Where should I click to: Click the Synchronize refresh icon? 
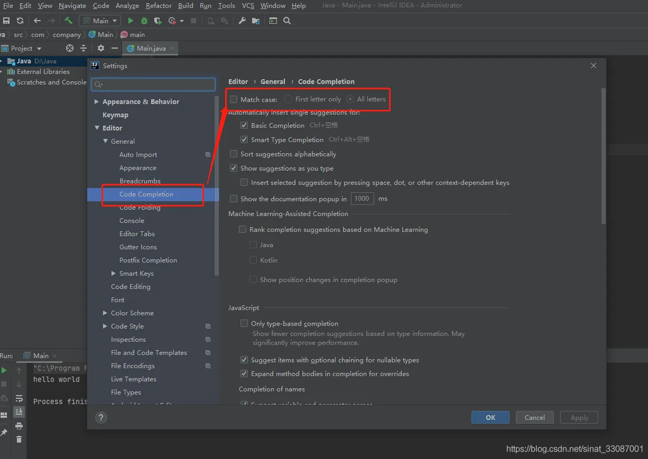20,21
